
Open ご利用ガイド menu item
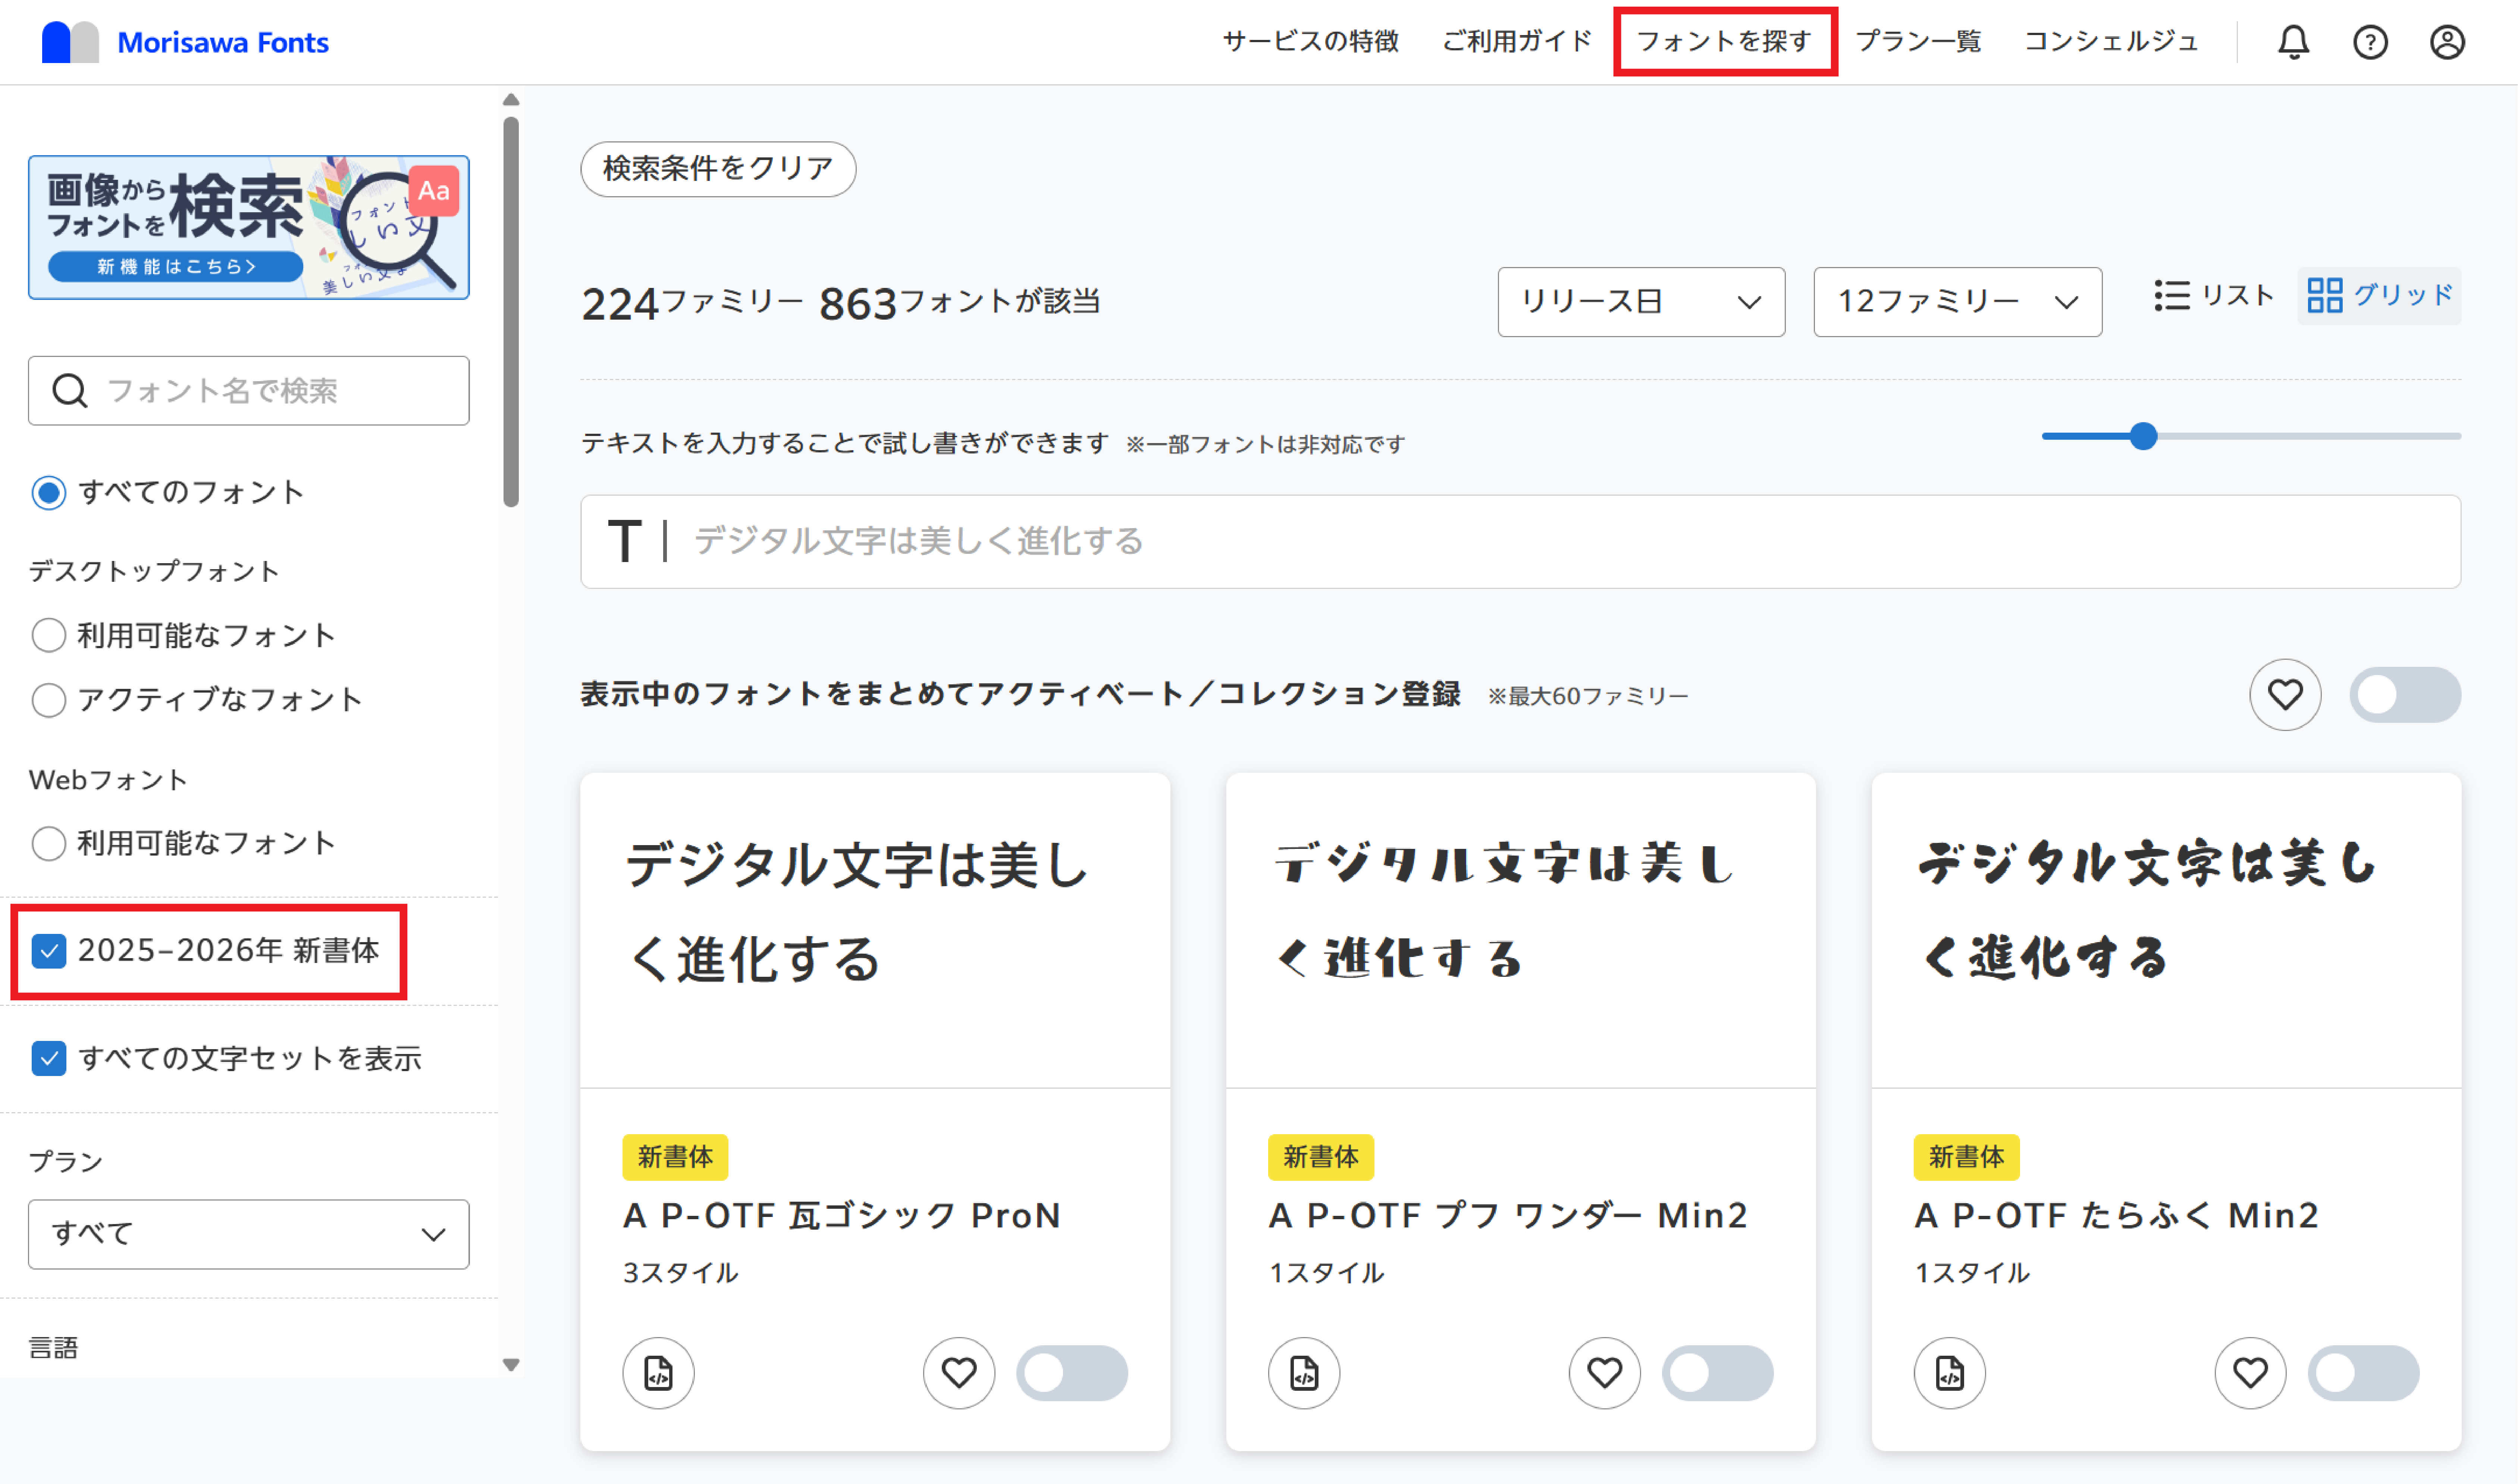1517,42
